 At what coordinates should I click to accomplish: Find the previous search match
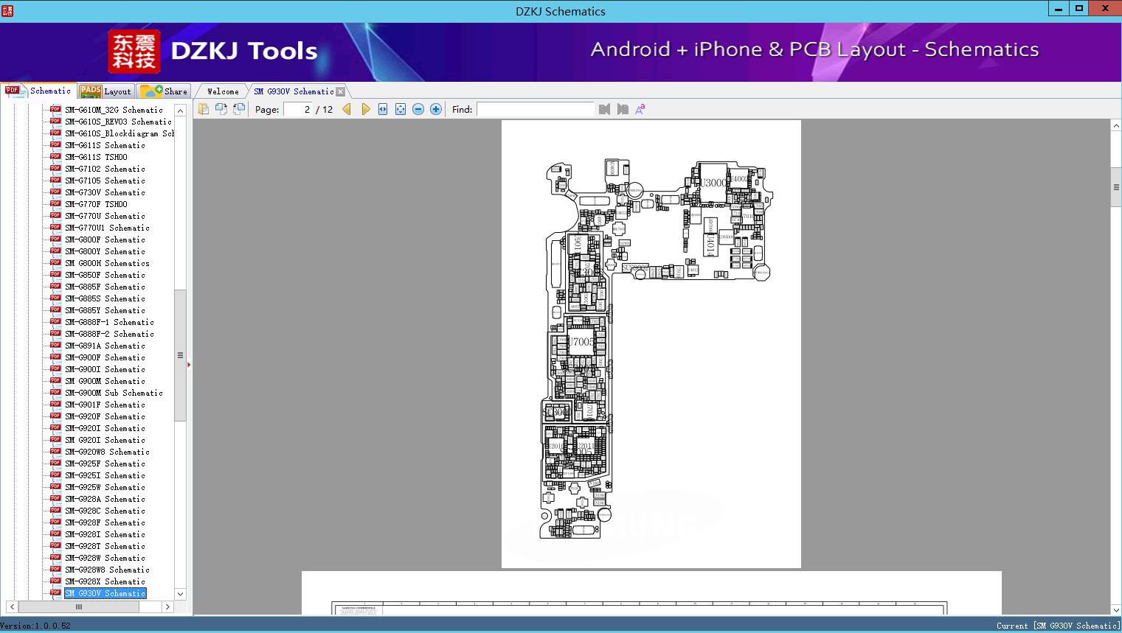point(605,109)
